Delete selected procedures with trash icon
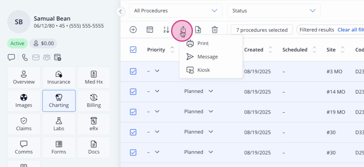The height and width of the screenshot is (167, 364). coord(215,30)
